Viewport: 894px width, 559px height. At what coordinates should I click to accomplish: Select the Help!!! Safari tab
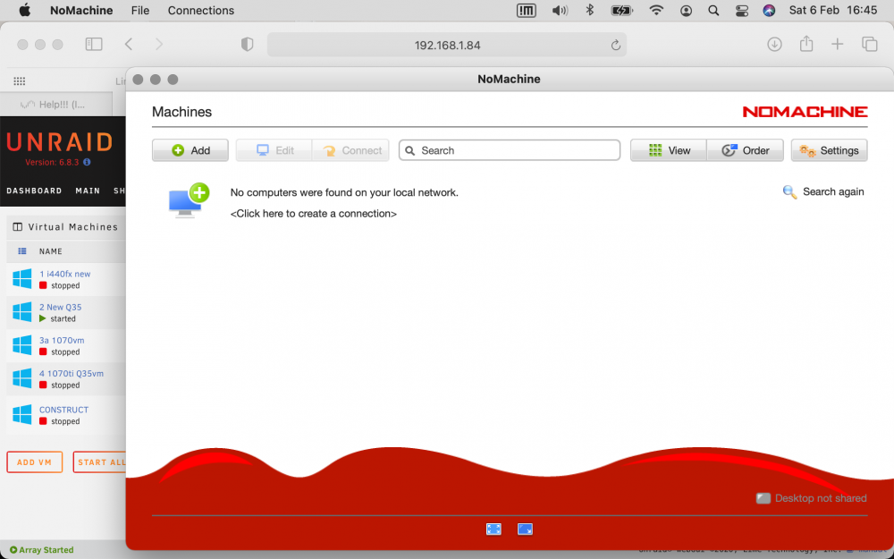tap(55, 105)
